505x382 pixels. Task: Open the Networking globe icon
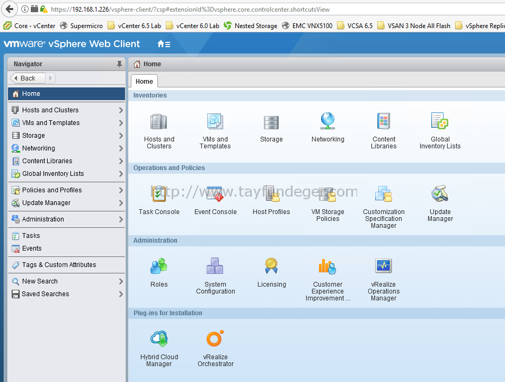click(x=327, y=121)
